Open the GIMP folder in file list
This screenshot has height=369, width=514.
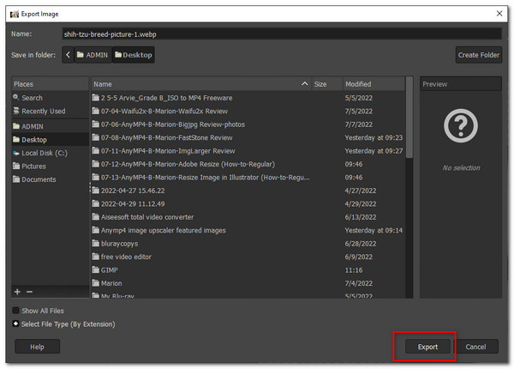(x=109, y=269)
